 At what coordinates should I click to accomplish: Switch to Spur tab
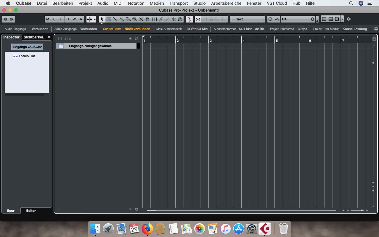(x=11, y=211)
